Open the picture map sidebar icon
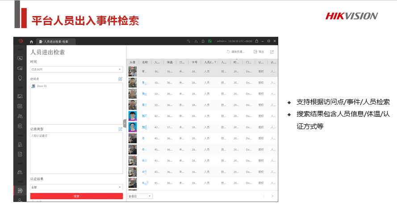This screenshot has width=397, height=212. click(x=20, y=96)
